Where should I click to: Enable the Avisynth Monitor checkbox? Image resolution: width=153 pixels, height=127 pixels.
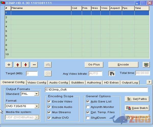click(x=88, y=107)
